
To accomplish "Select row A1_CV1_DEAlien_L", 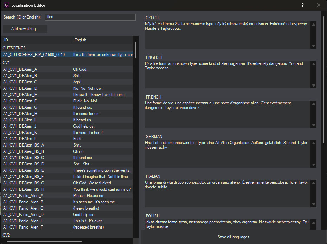I will click(67, 139).
